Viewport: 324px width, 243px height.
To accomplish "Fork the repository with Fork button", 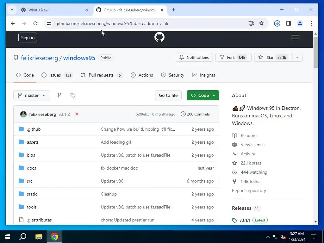I will [x=234, y=58].
